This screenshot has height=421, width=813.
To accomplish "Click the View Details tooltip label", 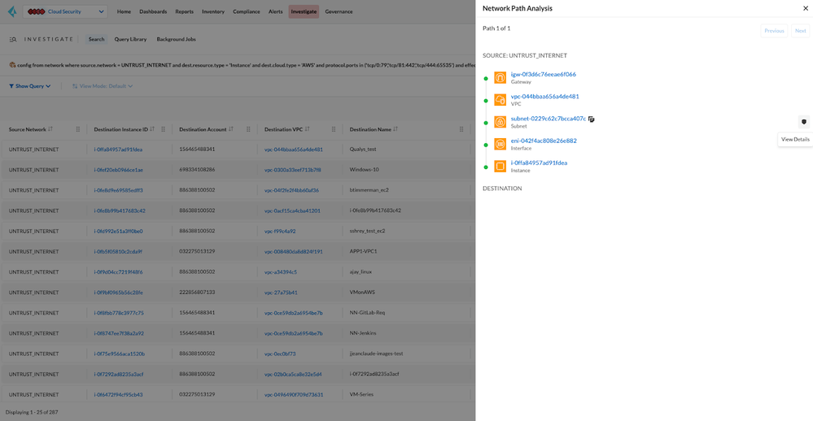I will (795, 139).
